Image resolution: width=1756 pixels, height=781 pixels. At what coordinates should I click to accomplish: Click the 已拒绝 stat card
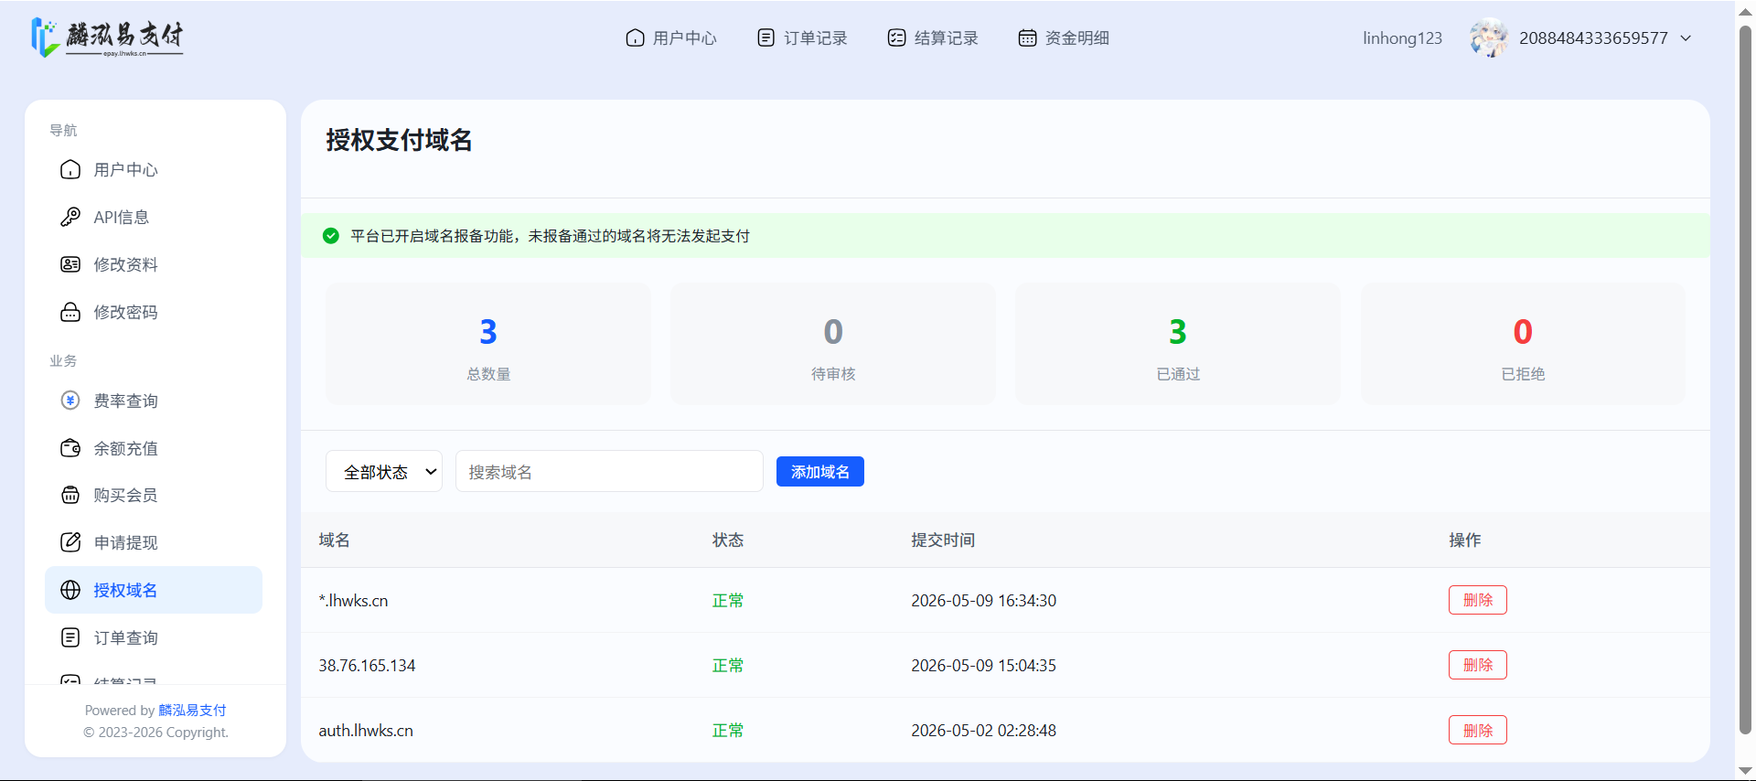(1523, 344)
